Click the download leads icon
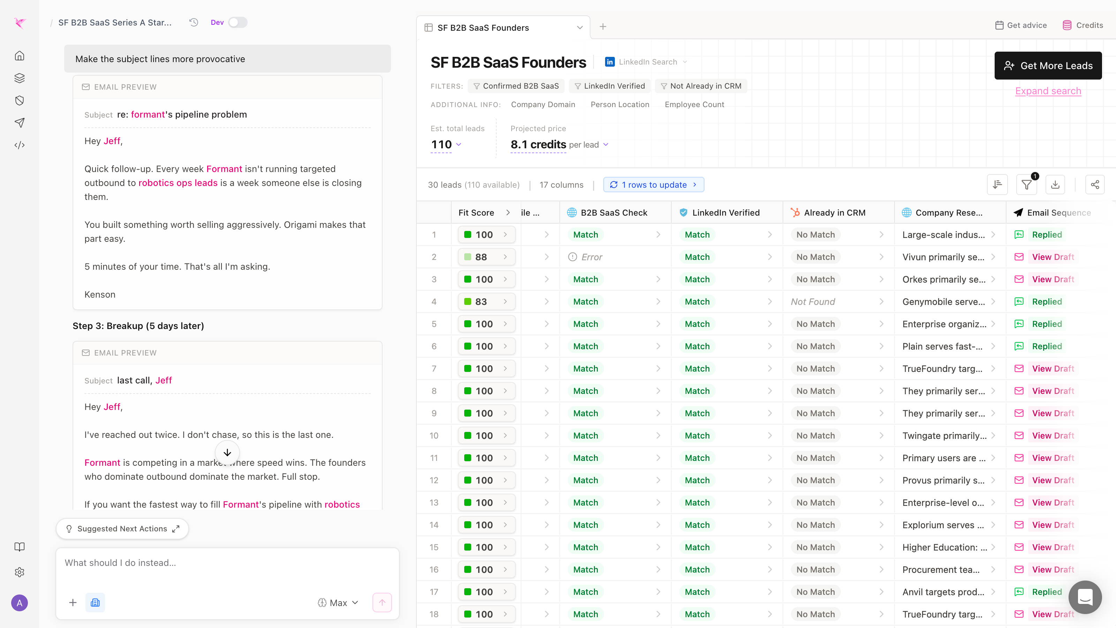The image size is (1116, 628). pos(1055,185)
